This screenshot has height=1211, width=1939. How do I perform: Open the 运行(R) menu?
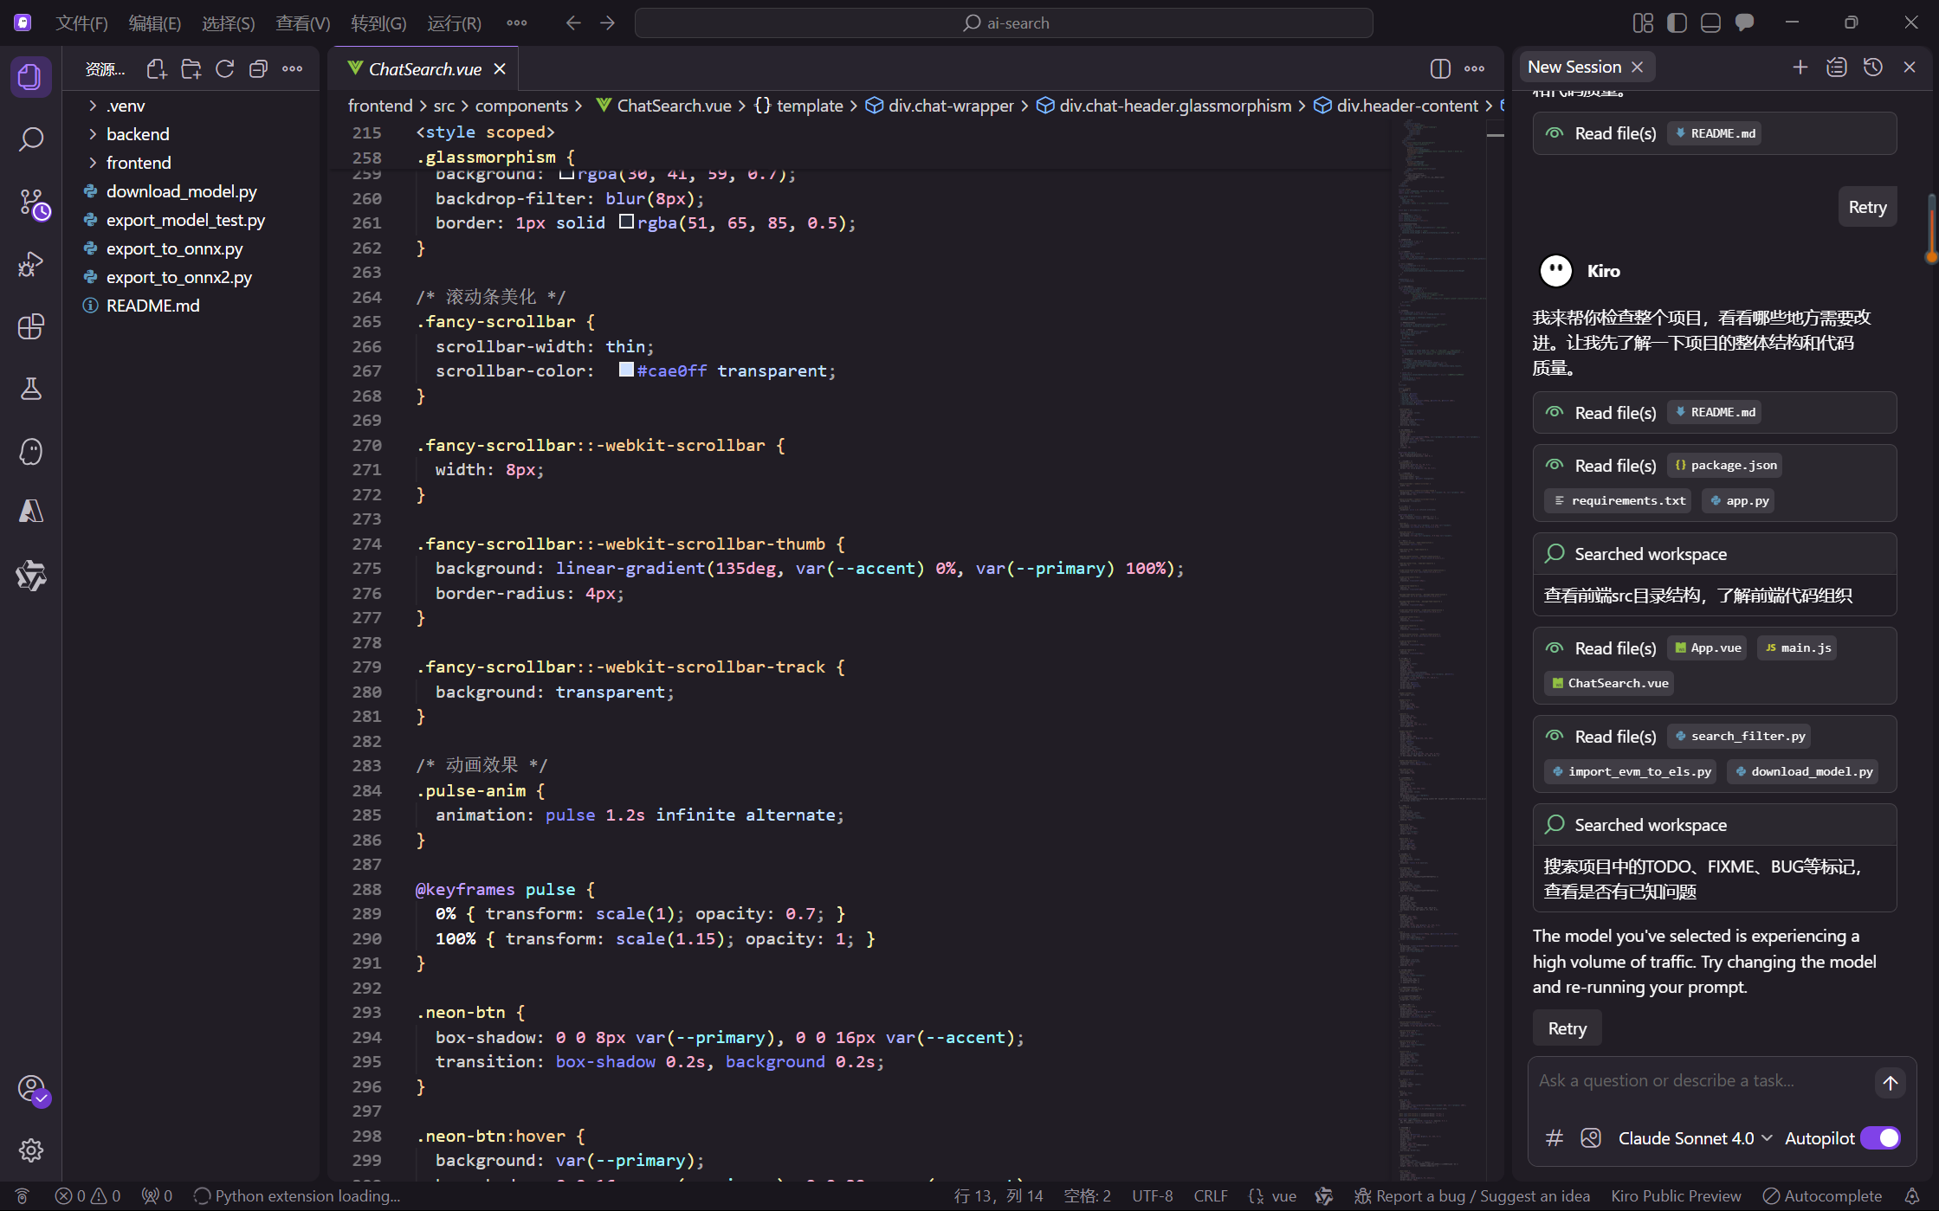click(454, 23)
